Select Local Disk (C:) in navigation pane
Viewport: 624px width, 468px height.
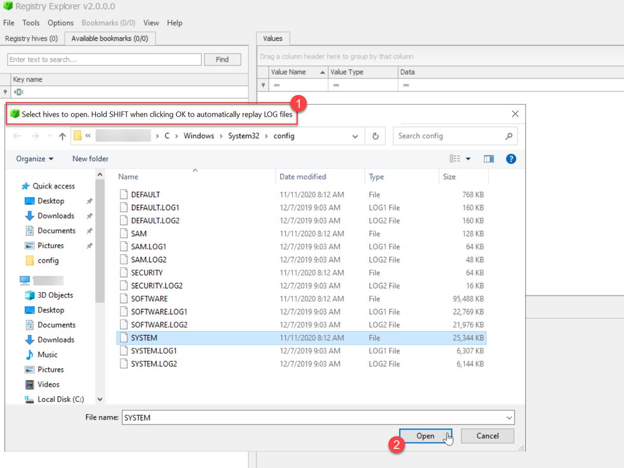point(60,399)
